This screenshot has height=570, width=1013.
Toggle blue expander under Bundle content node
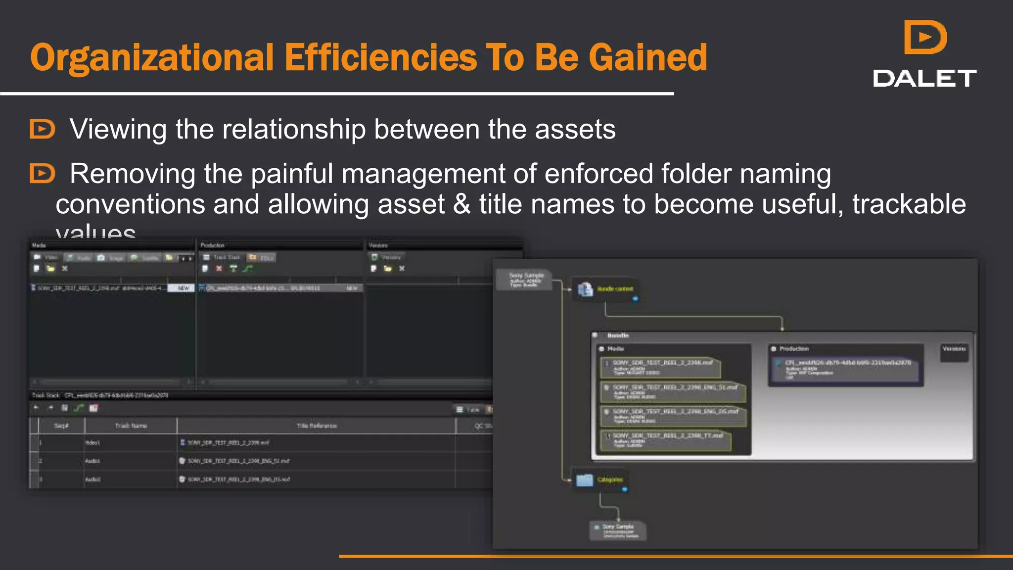tap(636, 299)
